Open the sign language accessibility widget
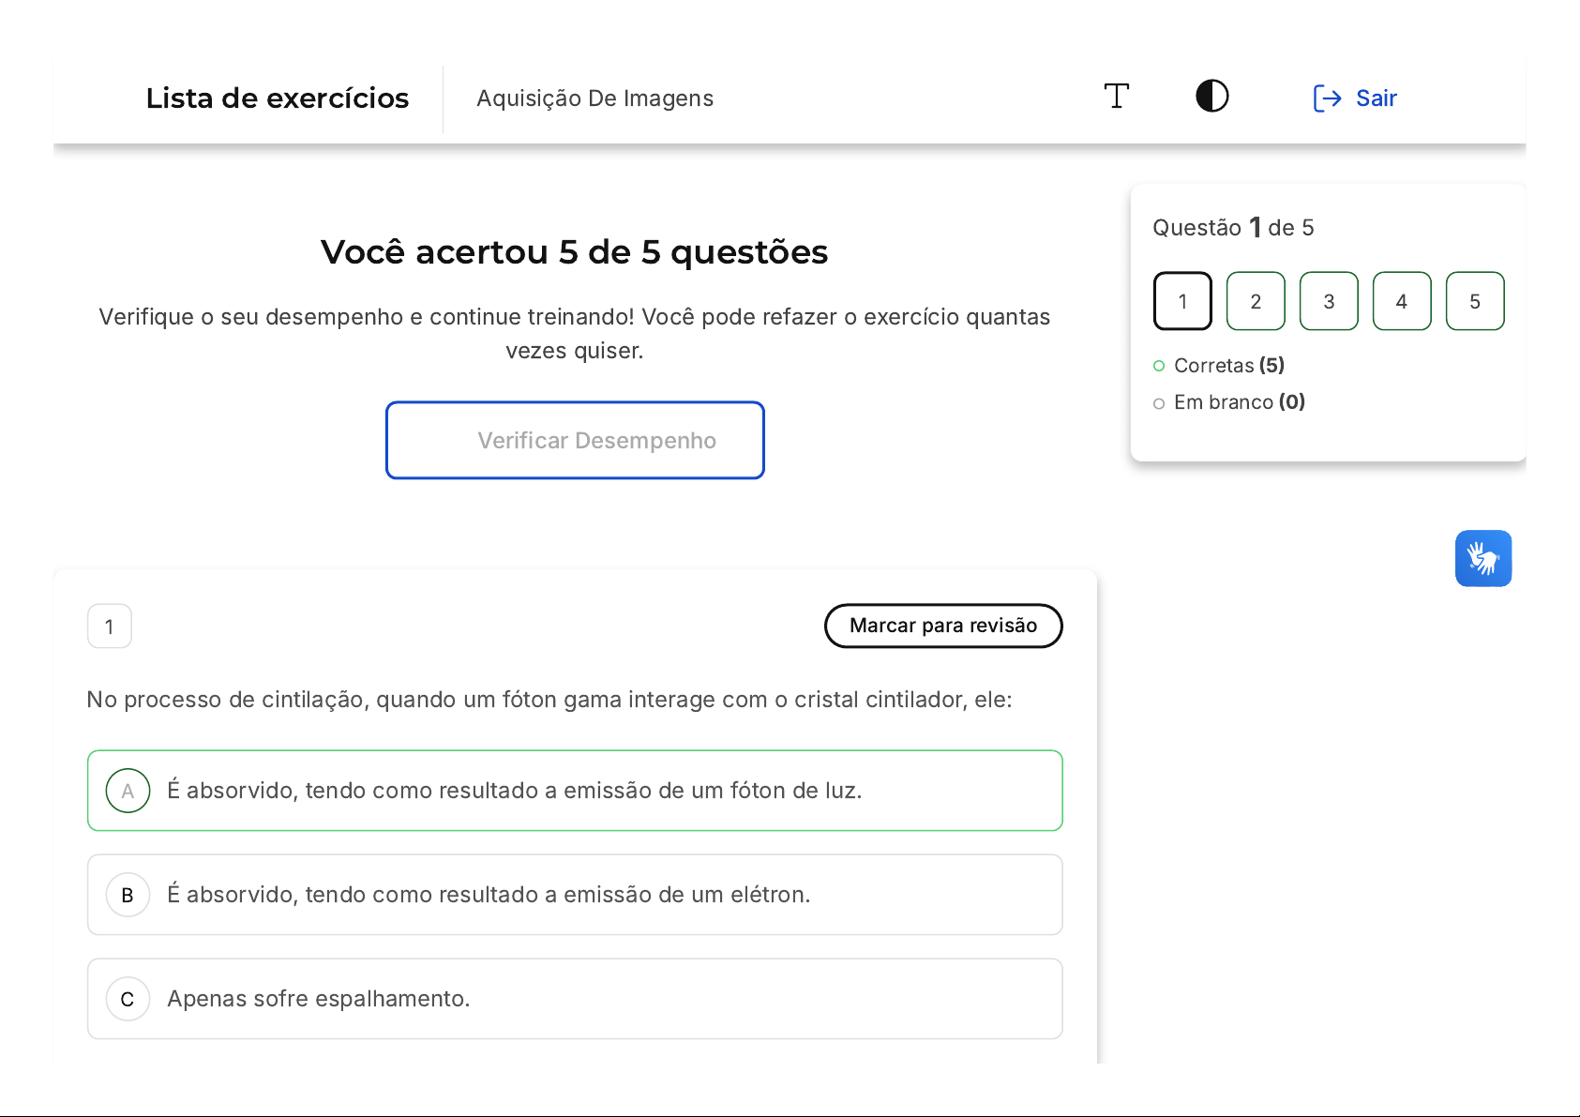Image resolution: width=1580 pixels, height=1117 pixels. (1482, 559)
